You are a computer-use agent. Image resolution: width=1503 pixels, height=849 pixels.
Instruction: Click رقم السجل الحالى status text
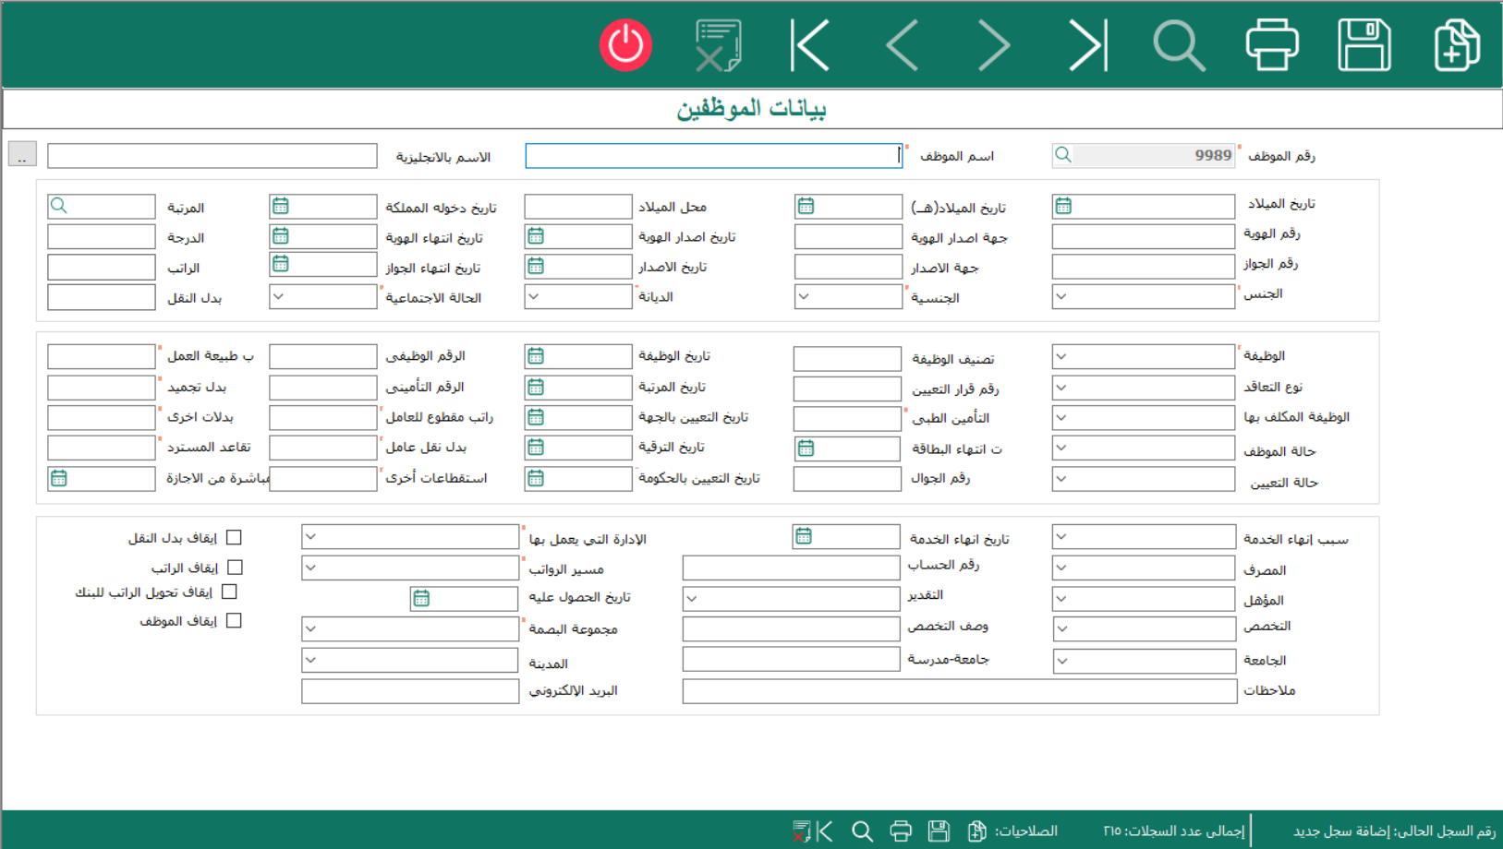coord(1395,831)
